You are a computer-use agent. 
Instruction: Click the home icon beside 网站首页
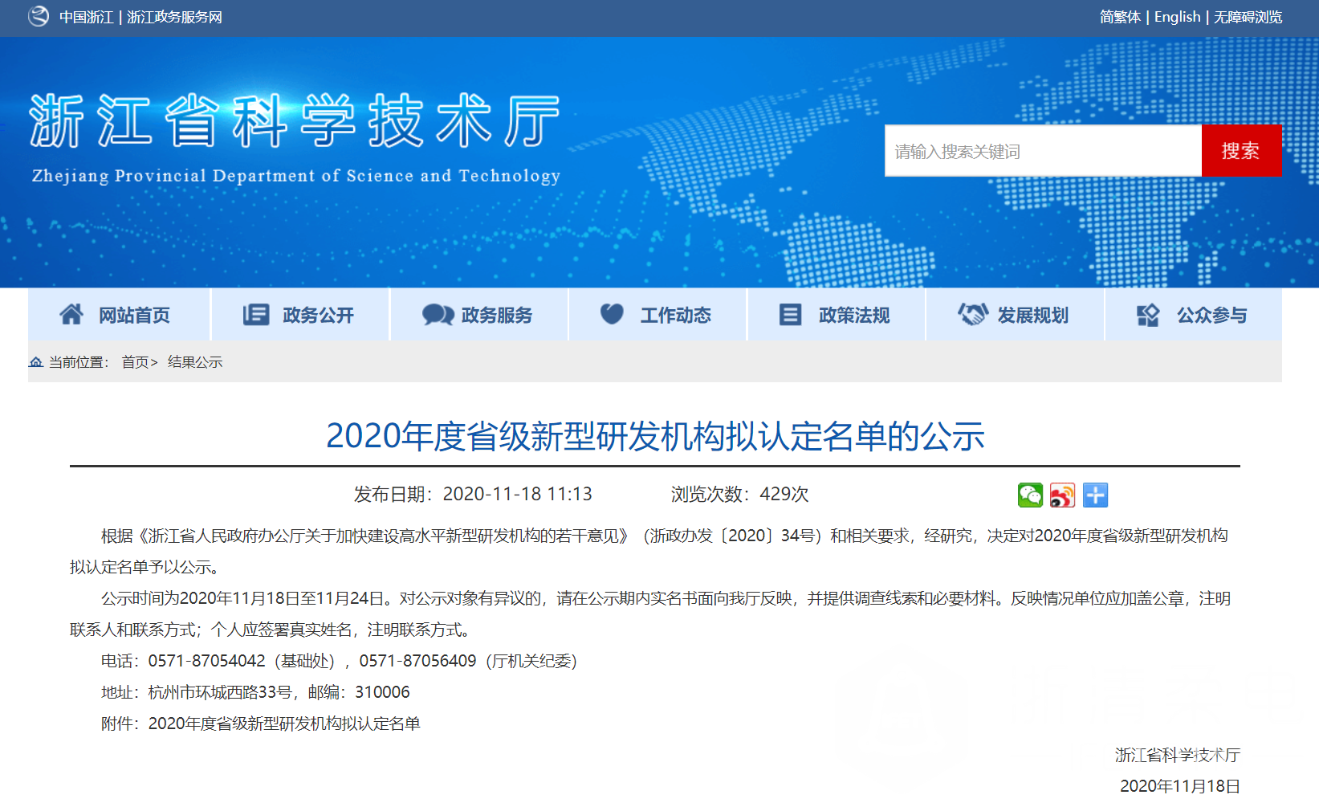tap(71, 315)
